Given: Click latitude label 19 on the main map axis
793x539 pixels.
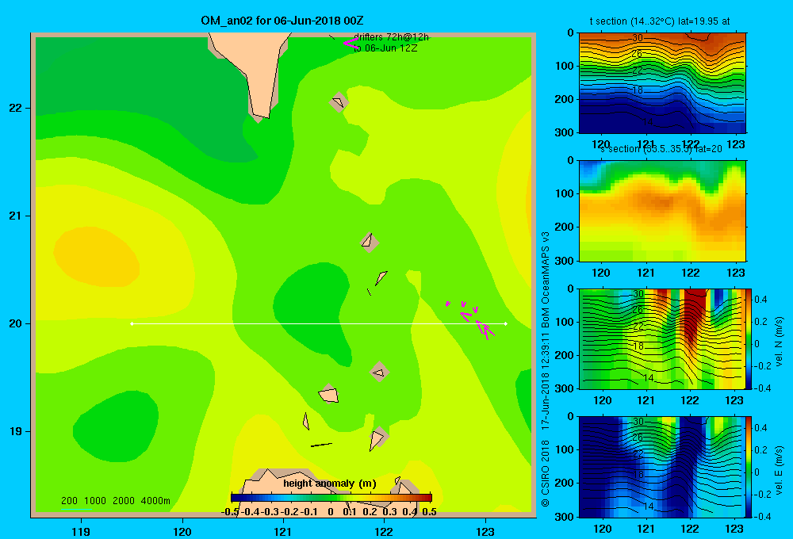Looking at the screenshot, I should [x=16, y=431].
